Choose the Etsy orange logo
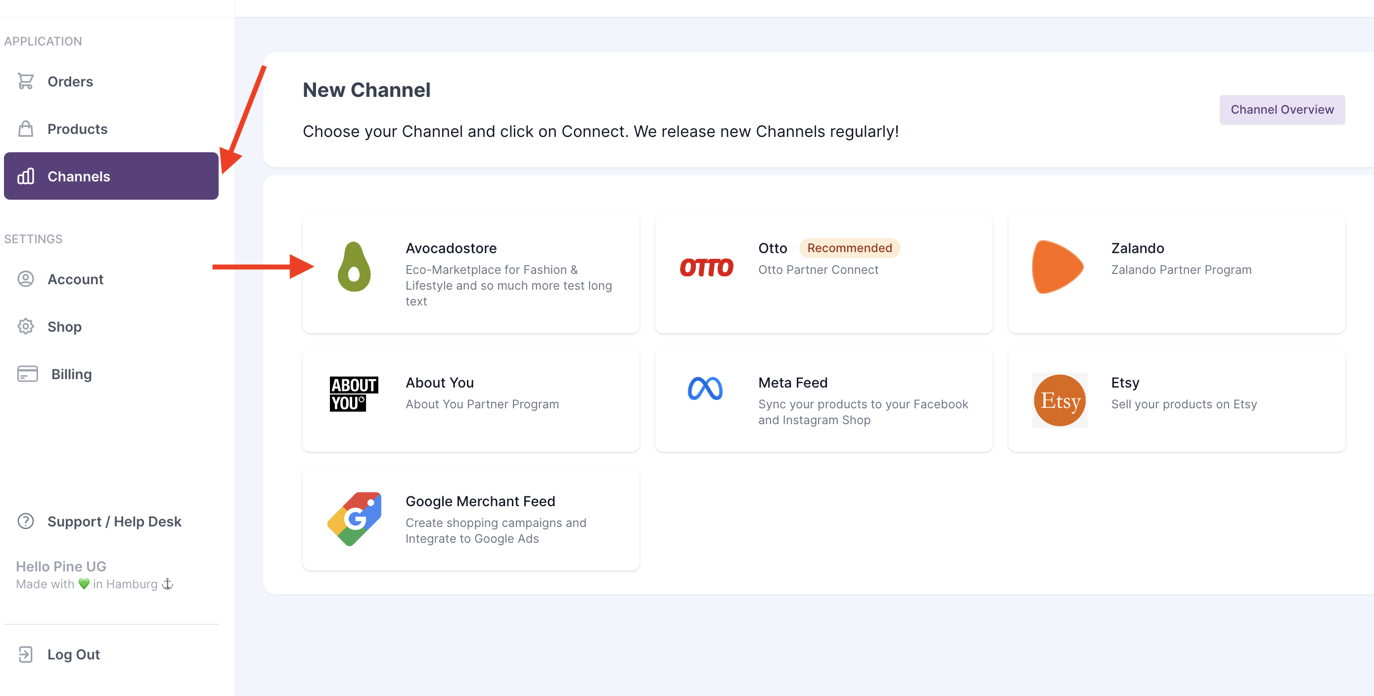Viewport: 1374px width, 696px height. 1060,400
